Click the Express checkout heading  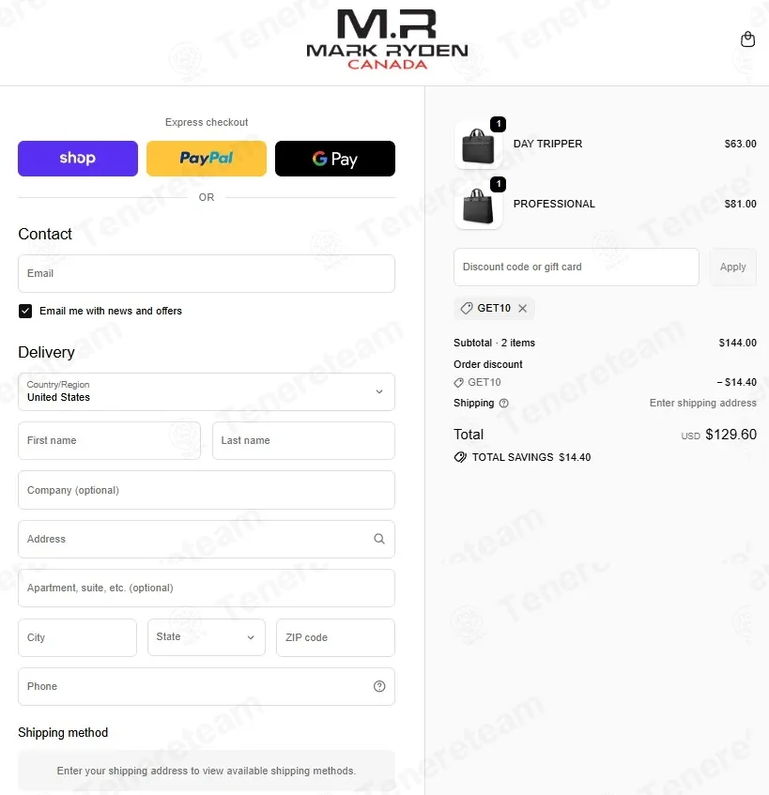pos(207,122)
